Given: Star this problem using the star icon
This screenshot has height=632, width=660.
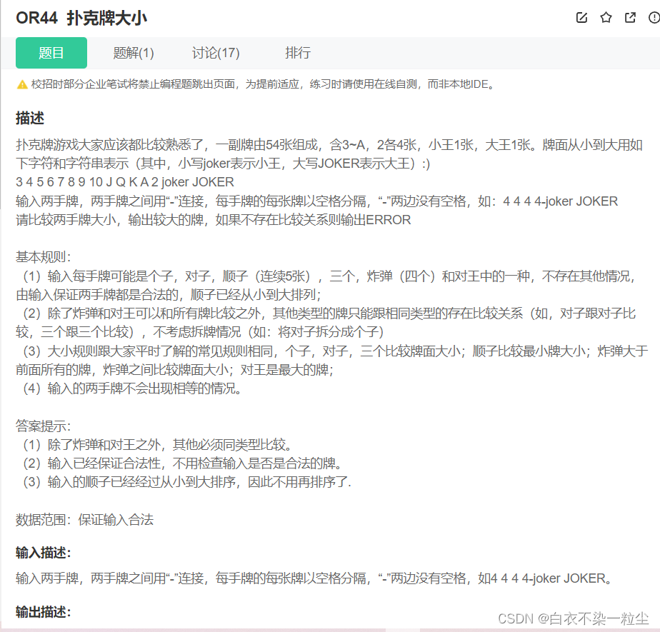Looking at the screenshot, I should pos(606,18).
